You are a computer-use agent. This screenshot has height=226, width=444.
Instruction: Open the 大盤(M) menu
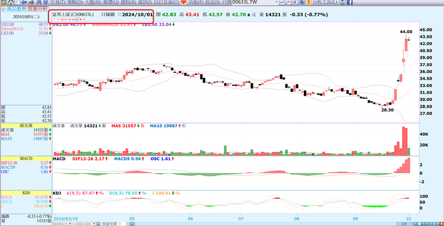(93, 2)
